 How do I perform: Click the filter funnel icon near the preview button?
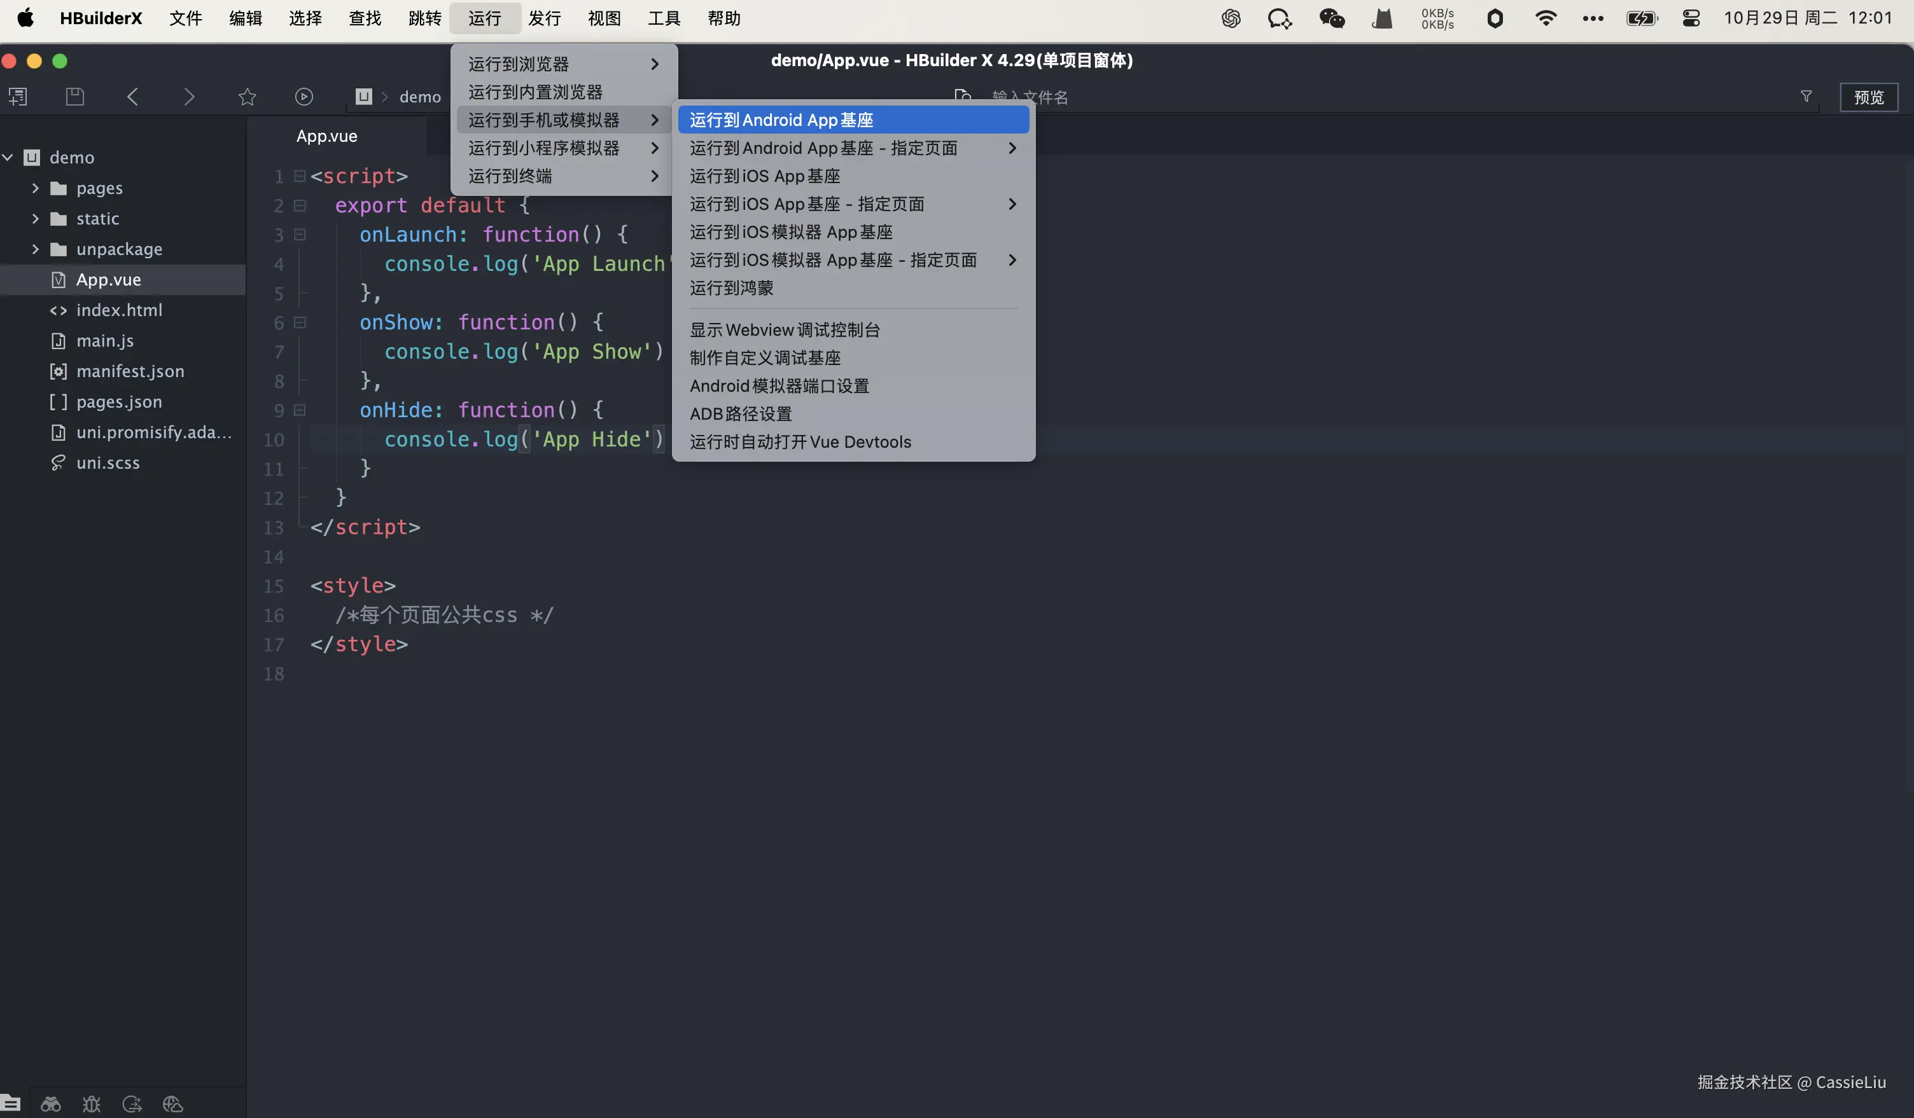[1806, 97]
